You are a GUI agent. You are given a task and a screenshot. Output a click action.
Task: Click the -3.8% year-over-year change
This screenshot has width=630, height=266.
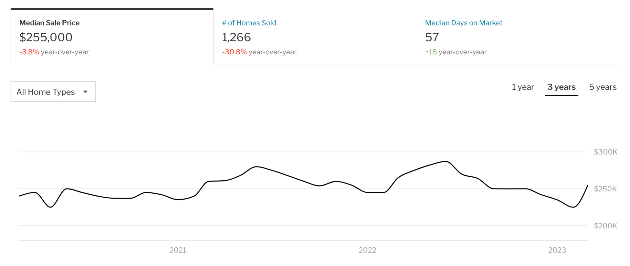(29, 52)
